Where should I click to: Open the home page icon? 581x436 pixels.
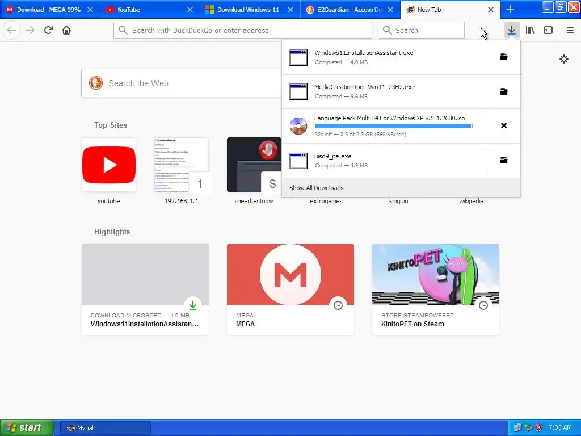pyautogui.click(x=66, y=30)
